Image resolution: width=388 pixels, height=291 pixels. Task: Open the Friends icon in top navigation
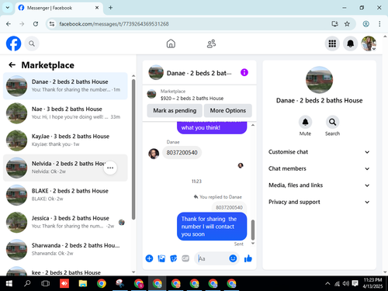(211, 43)
